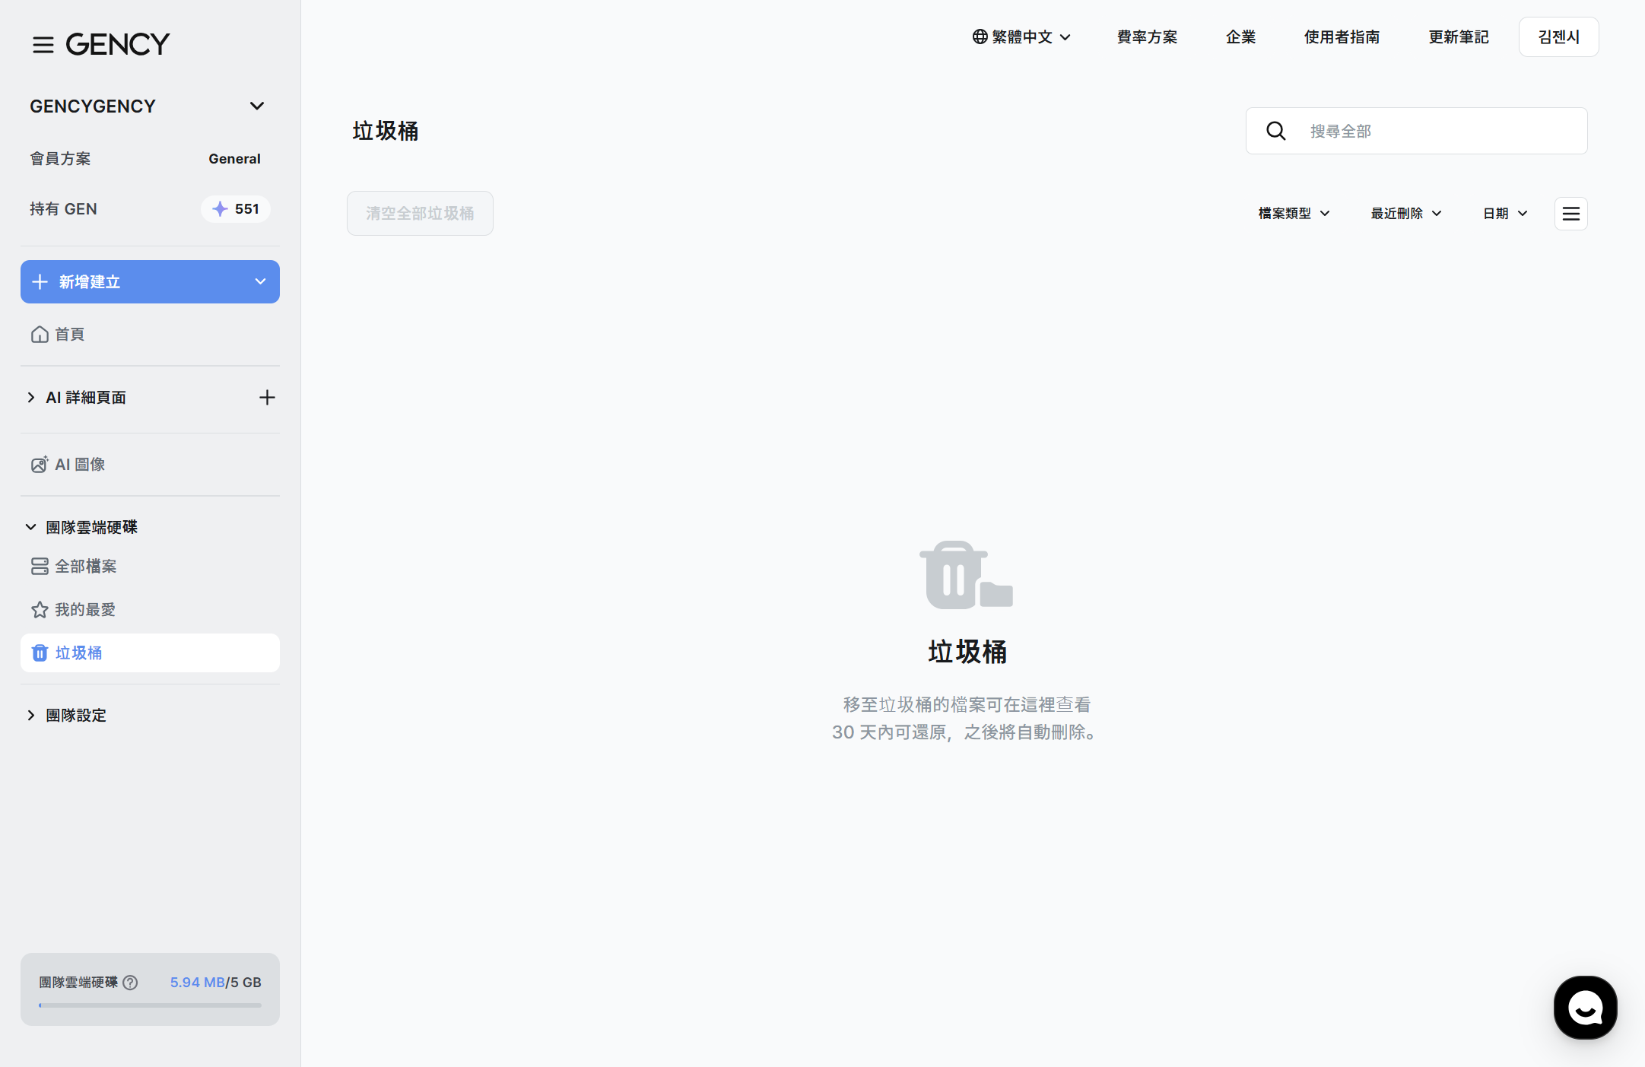This screenshot has width=1645, height=1067.
Task: Open the hamburger menu beside GENCY logo
Action: click(x=43, y=45)
